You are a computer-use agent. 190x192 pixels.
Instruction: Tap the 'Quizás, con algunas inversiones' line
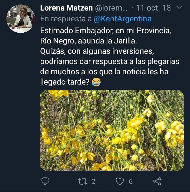pos(97,51)
